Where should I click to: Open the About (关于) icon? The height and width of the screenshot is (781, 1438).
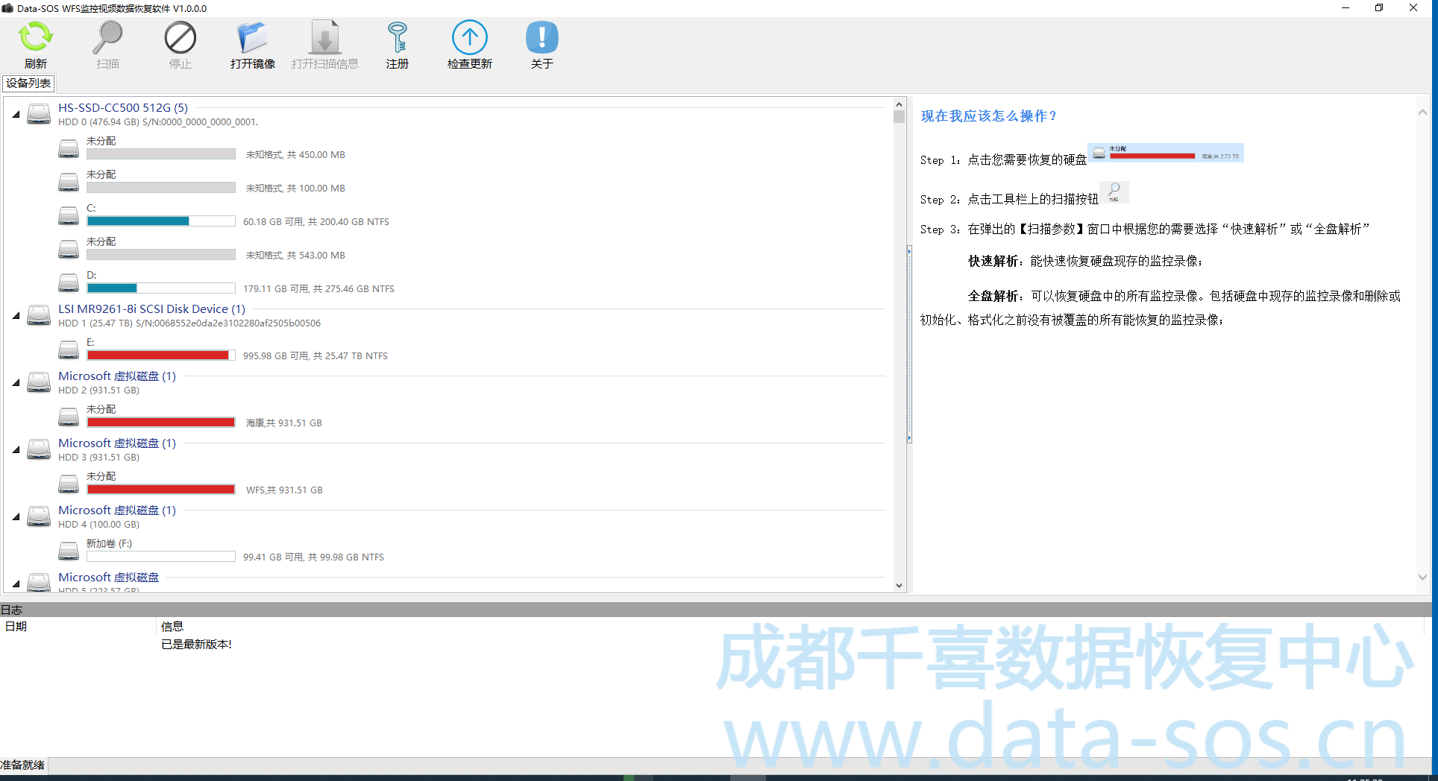point(541,39)
